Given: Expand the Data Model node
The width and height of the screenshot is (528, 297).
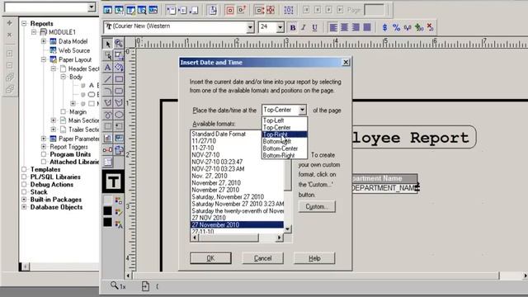Looking at the screenshot, I should (44, 41).
